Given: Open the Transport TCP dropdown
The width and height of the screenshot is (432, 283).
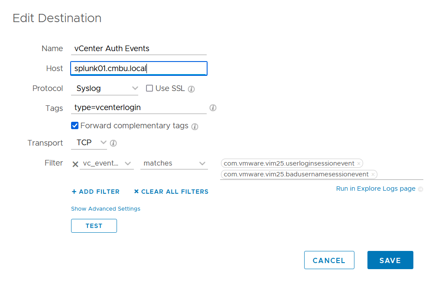Looking at the screenshot, I should coord(89,142).
